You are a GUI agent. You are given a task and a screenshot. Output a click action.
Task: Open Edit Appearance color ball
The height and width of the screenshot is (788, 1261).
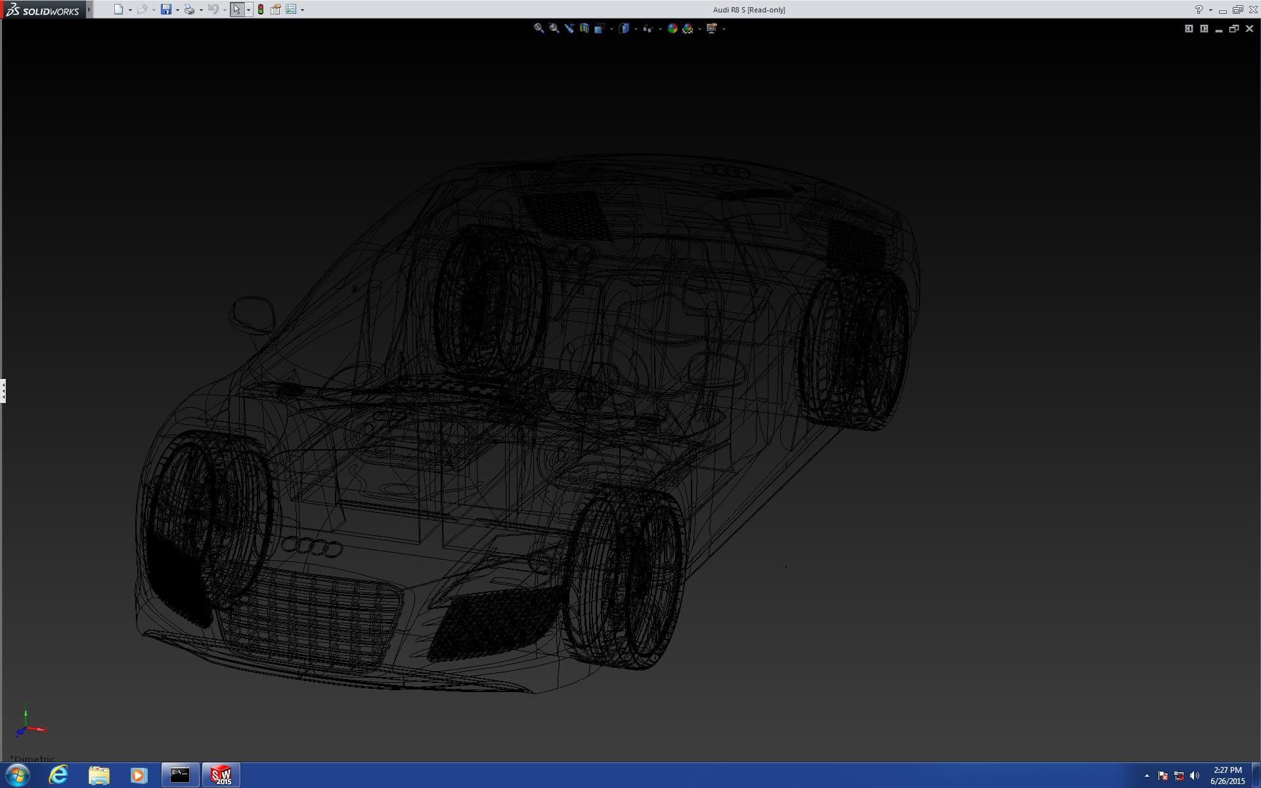tap(672, 28)
